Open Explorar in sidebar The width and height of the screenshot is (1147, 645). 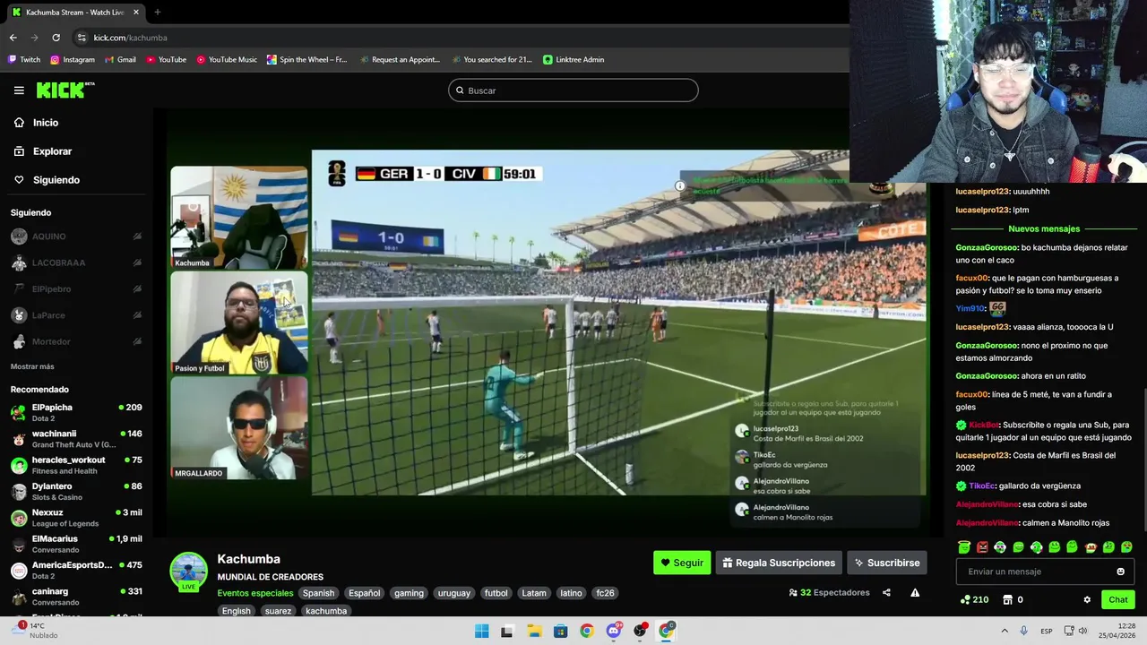(52, 151)
